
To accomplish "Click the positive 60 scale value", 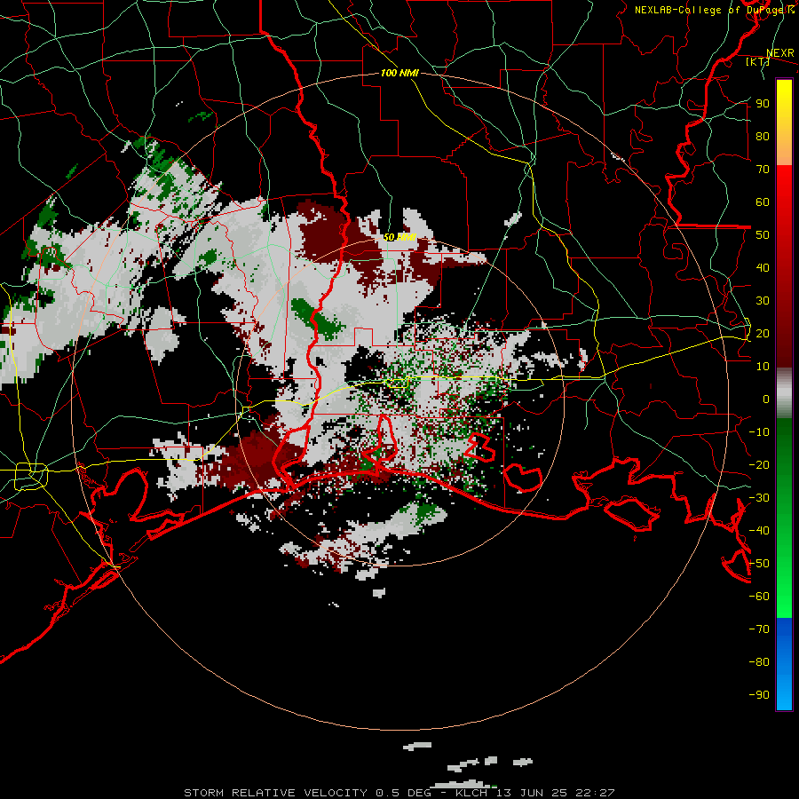I will click(763, 202).
